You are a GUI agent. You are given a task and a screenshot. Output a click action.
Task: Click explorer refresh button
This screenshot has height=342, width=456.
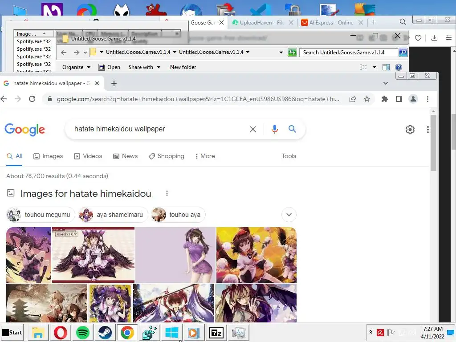tap(292, 53)
